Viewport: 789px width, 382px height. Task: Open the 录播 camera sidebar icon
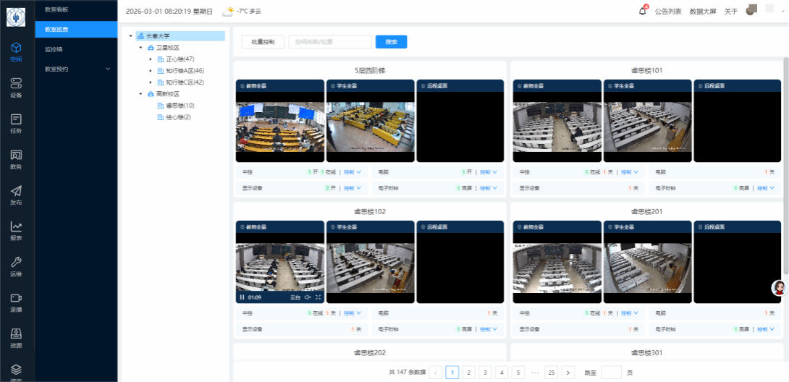coord(16,301)
